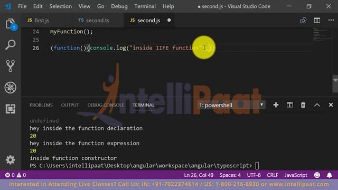
Task: Click the VS Code logo icon
Action: click(8, 6)
